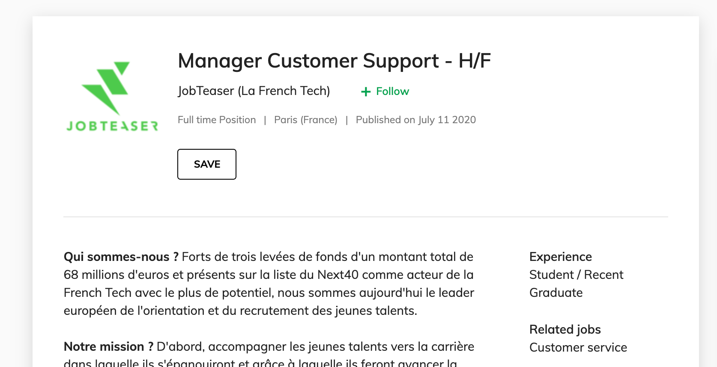Click the Paris (France) location text
Screen dimensions: 717x367
[306, 120]
